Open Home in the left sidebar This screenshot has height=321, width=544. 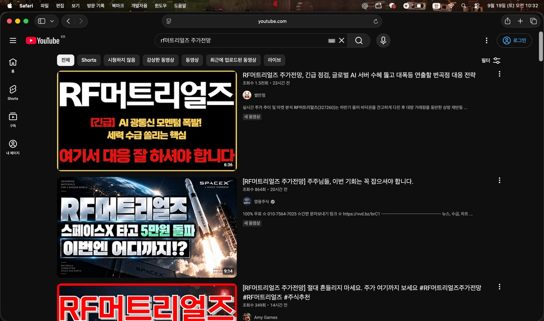point(13,65)
